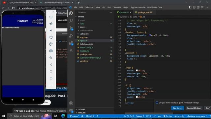Click Go Live in status bar
The height and width of the screenshot is (119, 211).
(168, 116)
